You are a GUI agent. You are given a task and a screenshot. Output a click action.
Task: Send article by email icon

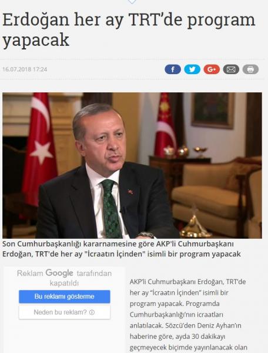(x=231, y=69)
